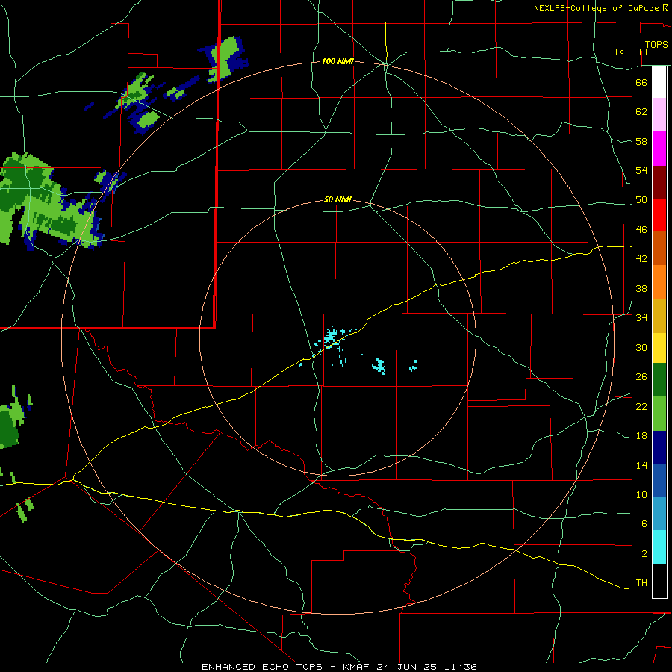Select the "100 NMI" range ring label
The width and height of the screenshot is (672, 672).
pyautogui.click(x=337, y=62)
